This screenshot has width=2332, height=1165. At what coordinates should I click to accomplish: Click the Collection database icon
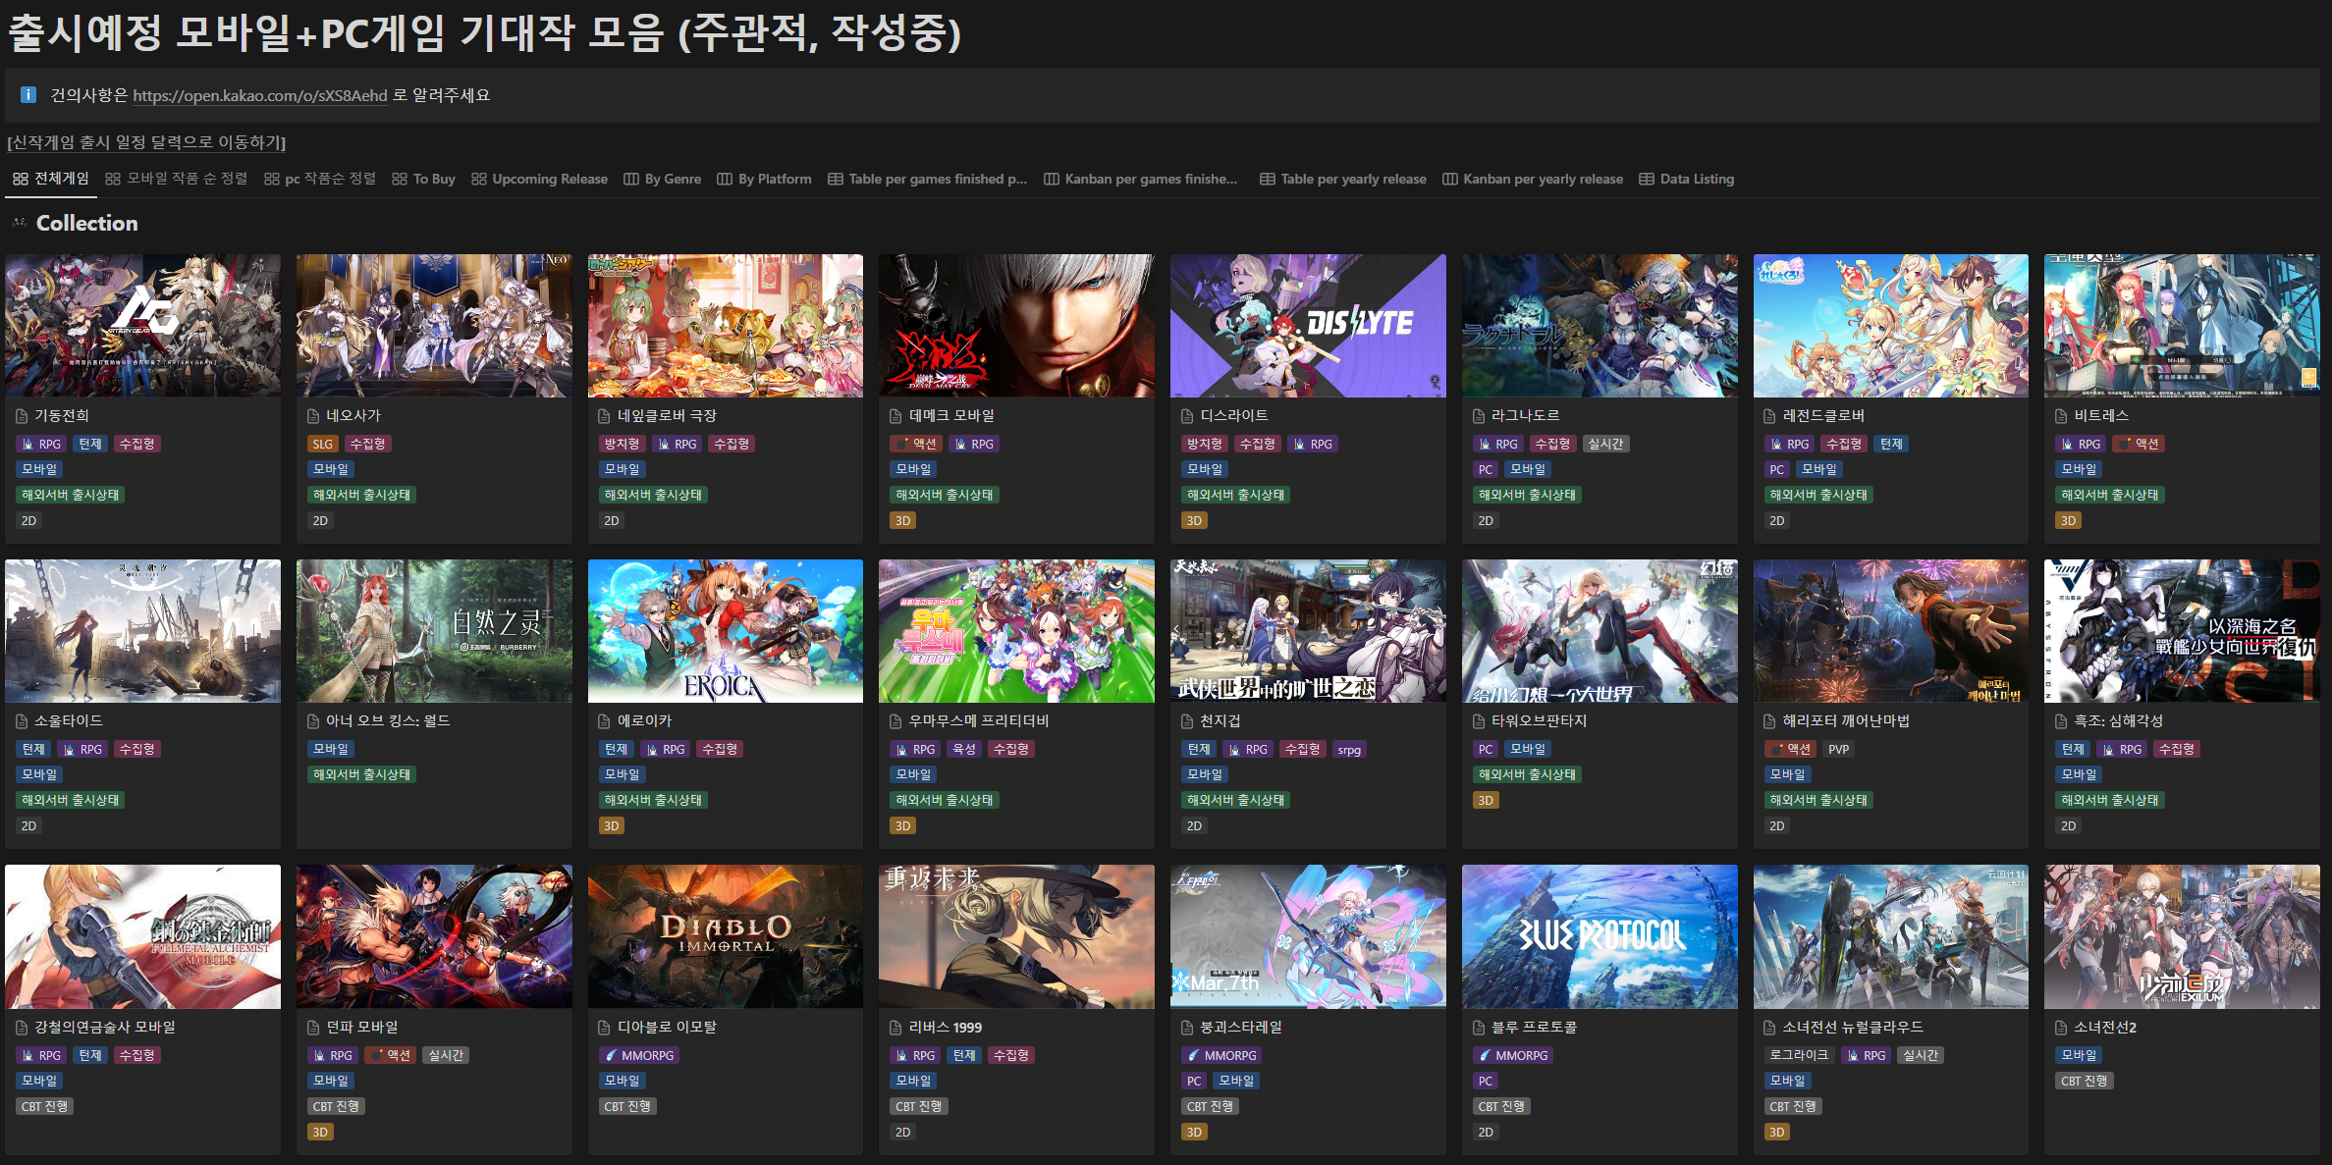19,223
